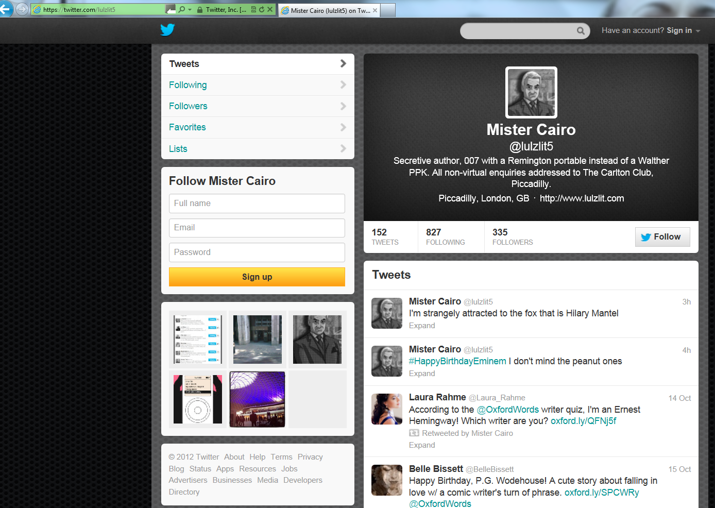The image size is (715, 508).
Task: Open the oxford.ly/QFNj5f link
Action: [x=583, y=421]
